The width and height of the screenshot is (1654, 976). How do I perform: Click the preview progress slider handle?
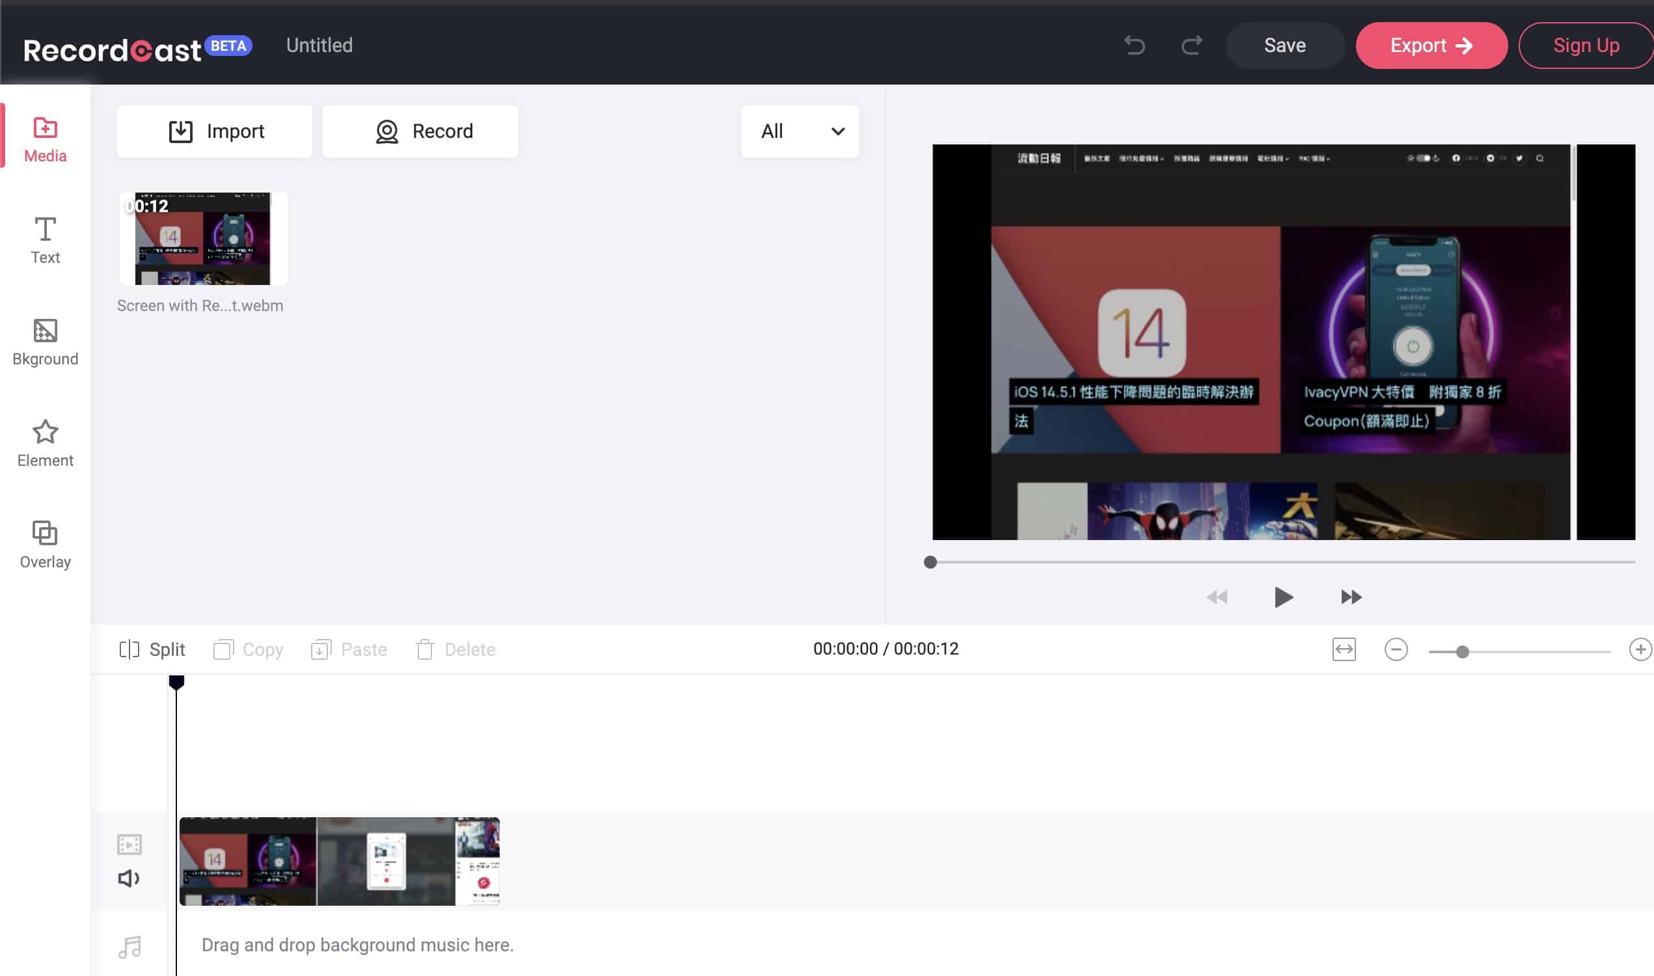tap(930, 562)
